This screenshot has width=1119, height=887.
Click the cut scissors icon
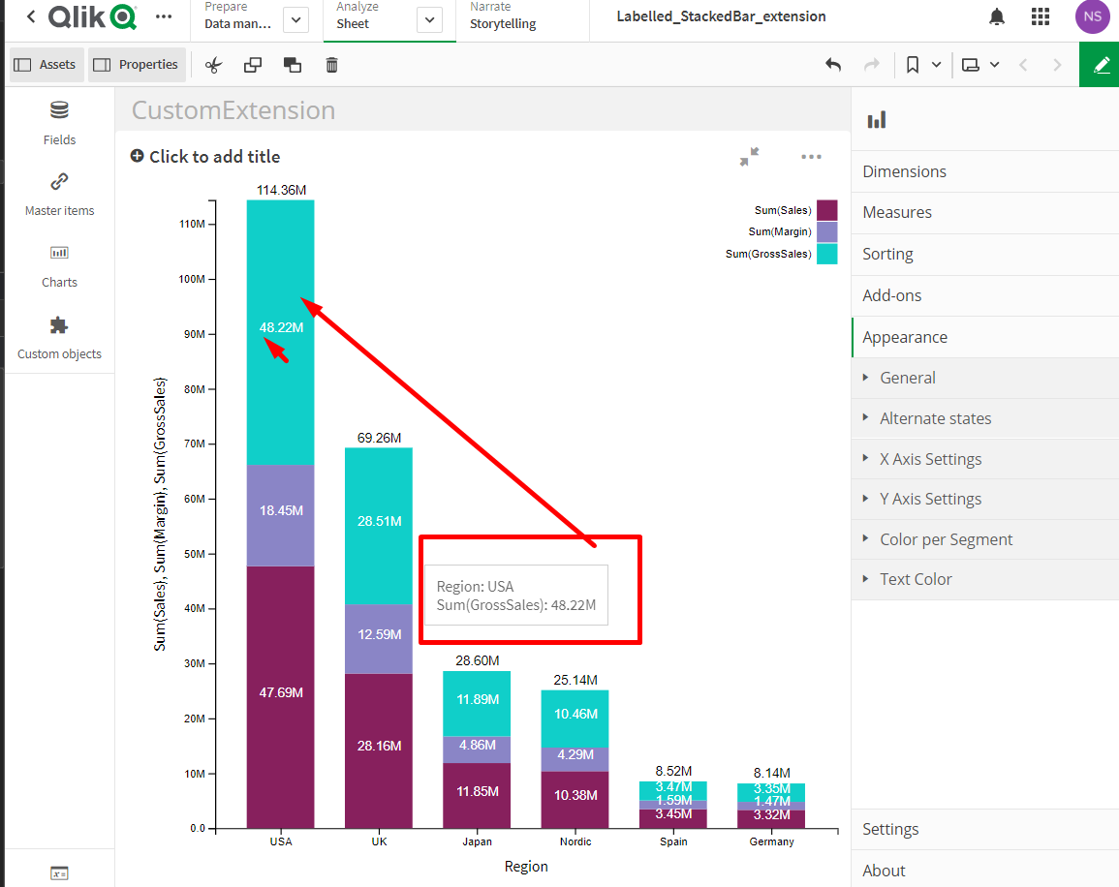click(x=214, y=65)
